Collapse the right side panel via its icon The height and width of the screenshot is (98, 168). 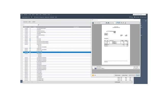tap(146, 21)
